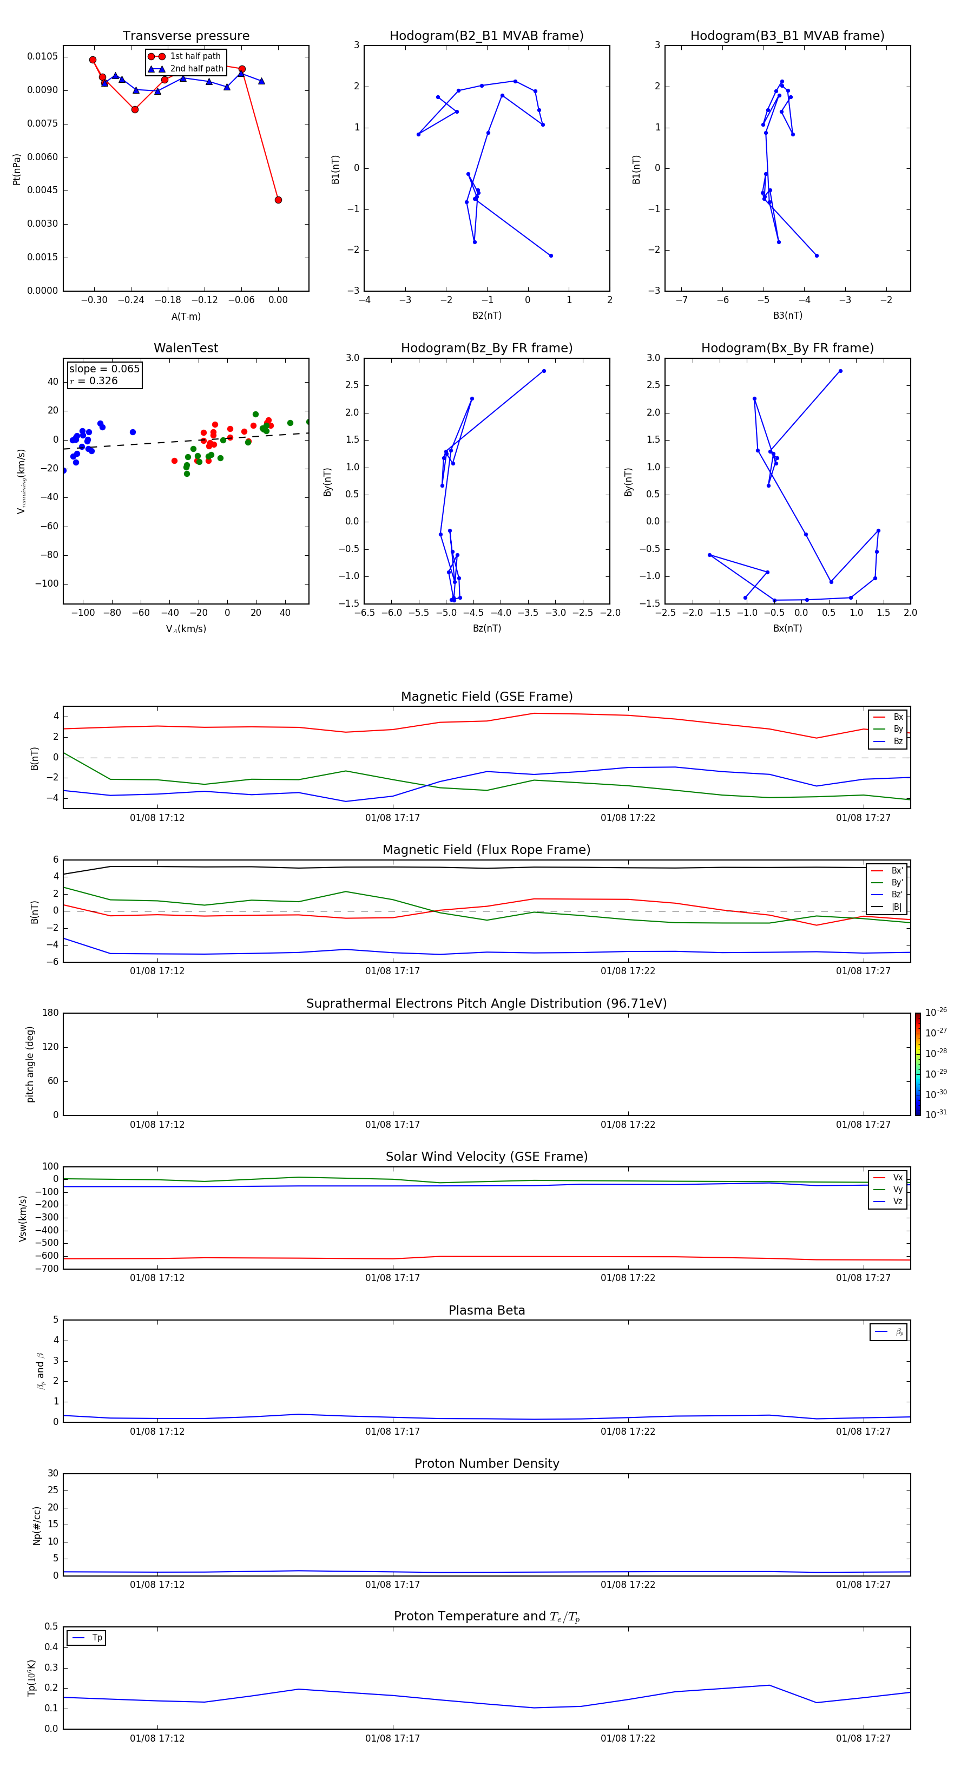Select the "slope = 0.065" annotation
The height and width of the screenshot is (1786, 974).
point(104,369)
